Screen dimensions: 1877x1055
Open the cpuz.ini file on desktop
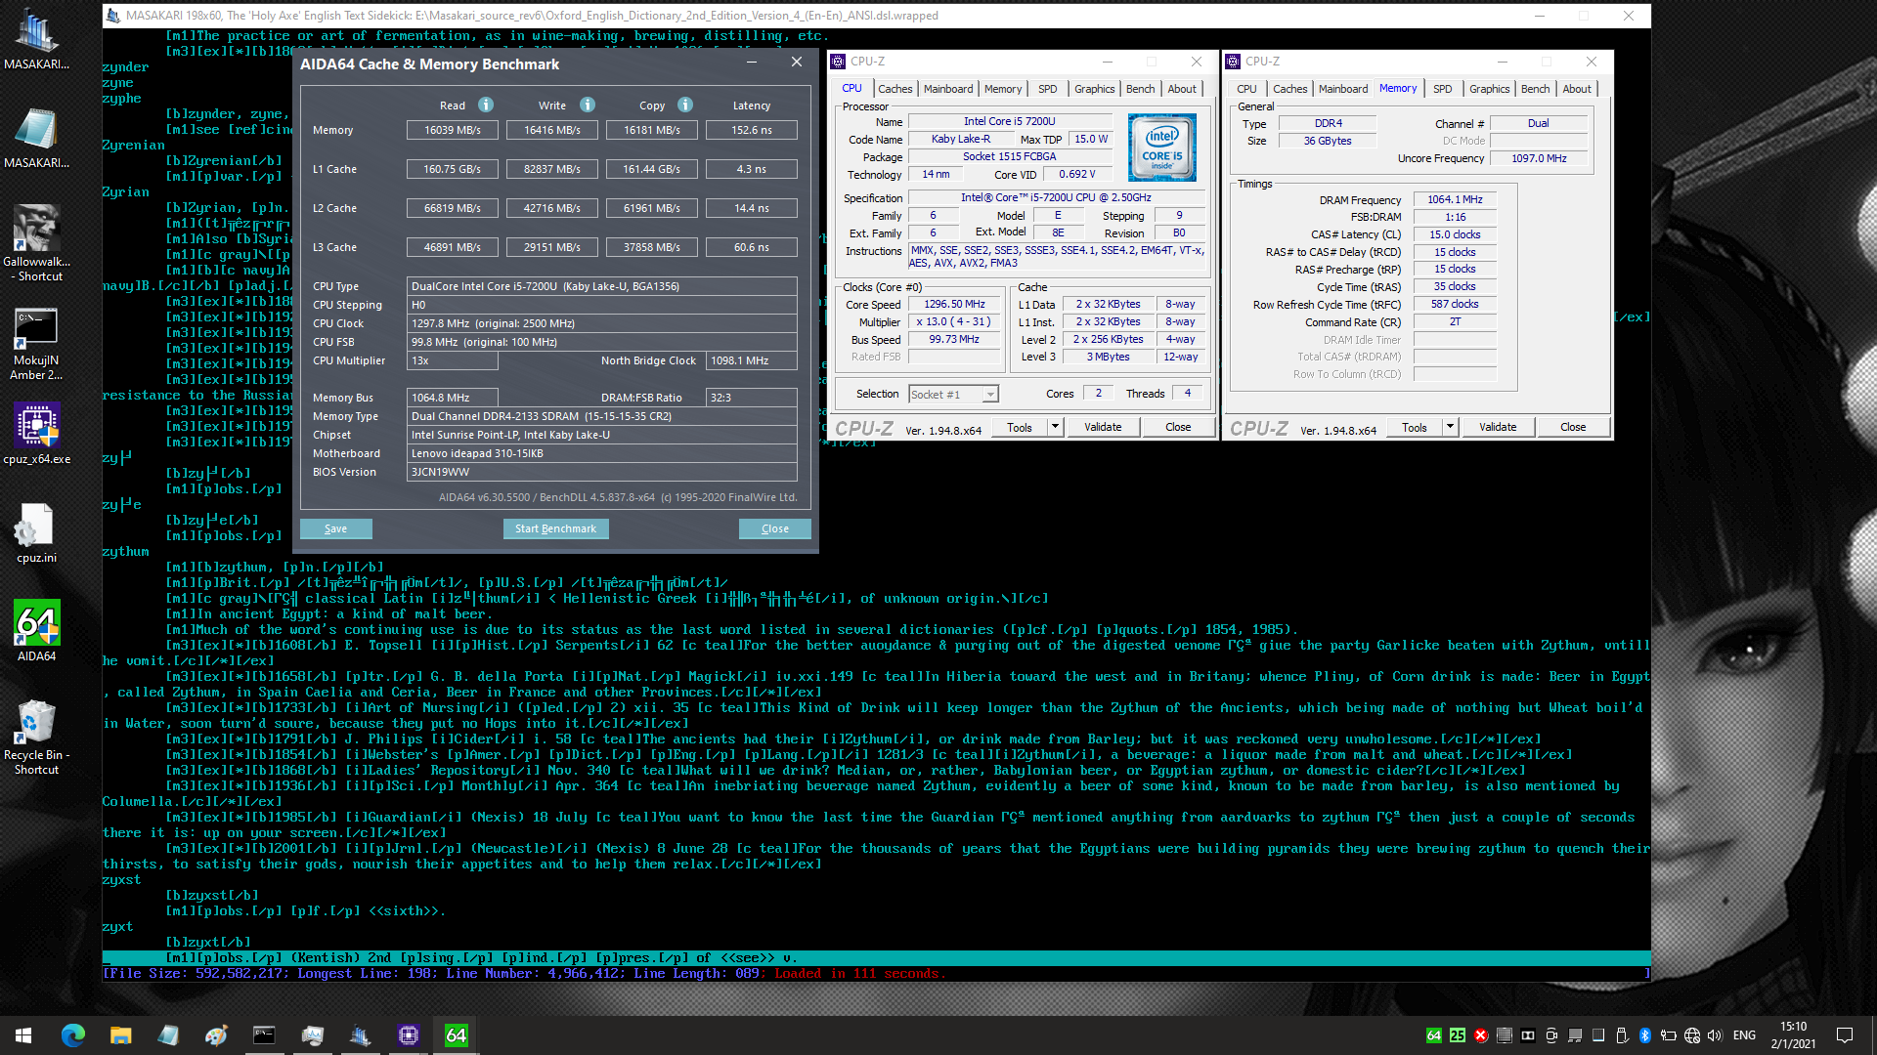[37, 532]
